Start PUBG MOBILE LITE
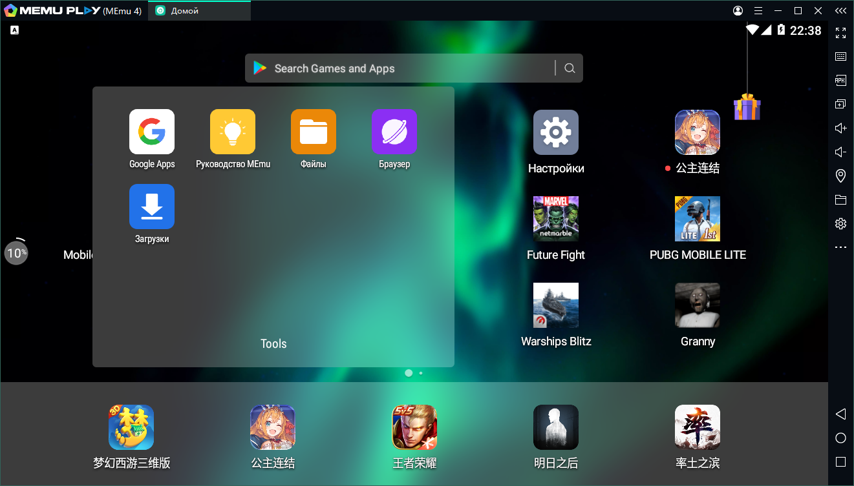 698,219
